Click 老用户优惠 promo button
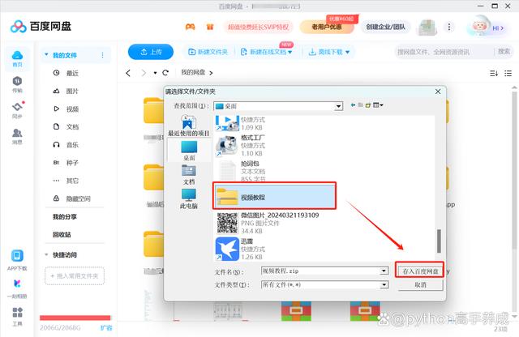The width and height of the screenshot is (519, 337). pyautogui.click(x=326, y=27)
